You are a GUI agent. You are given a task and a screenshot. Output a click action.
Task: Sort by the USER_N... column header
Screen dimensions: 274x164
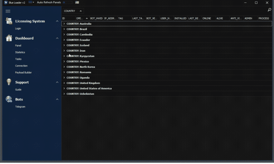pyautogui.click(x=166, y=18)
